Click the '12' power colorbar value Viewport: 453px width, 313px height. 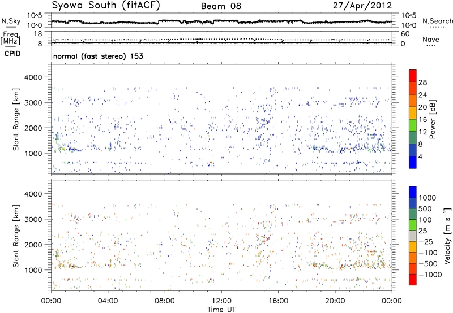422,132
